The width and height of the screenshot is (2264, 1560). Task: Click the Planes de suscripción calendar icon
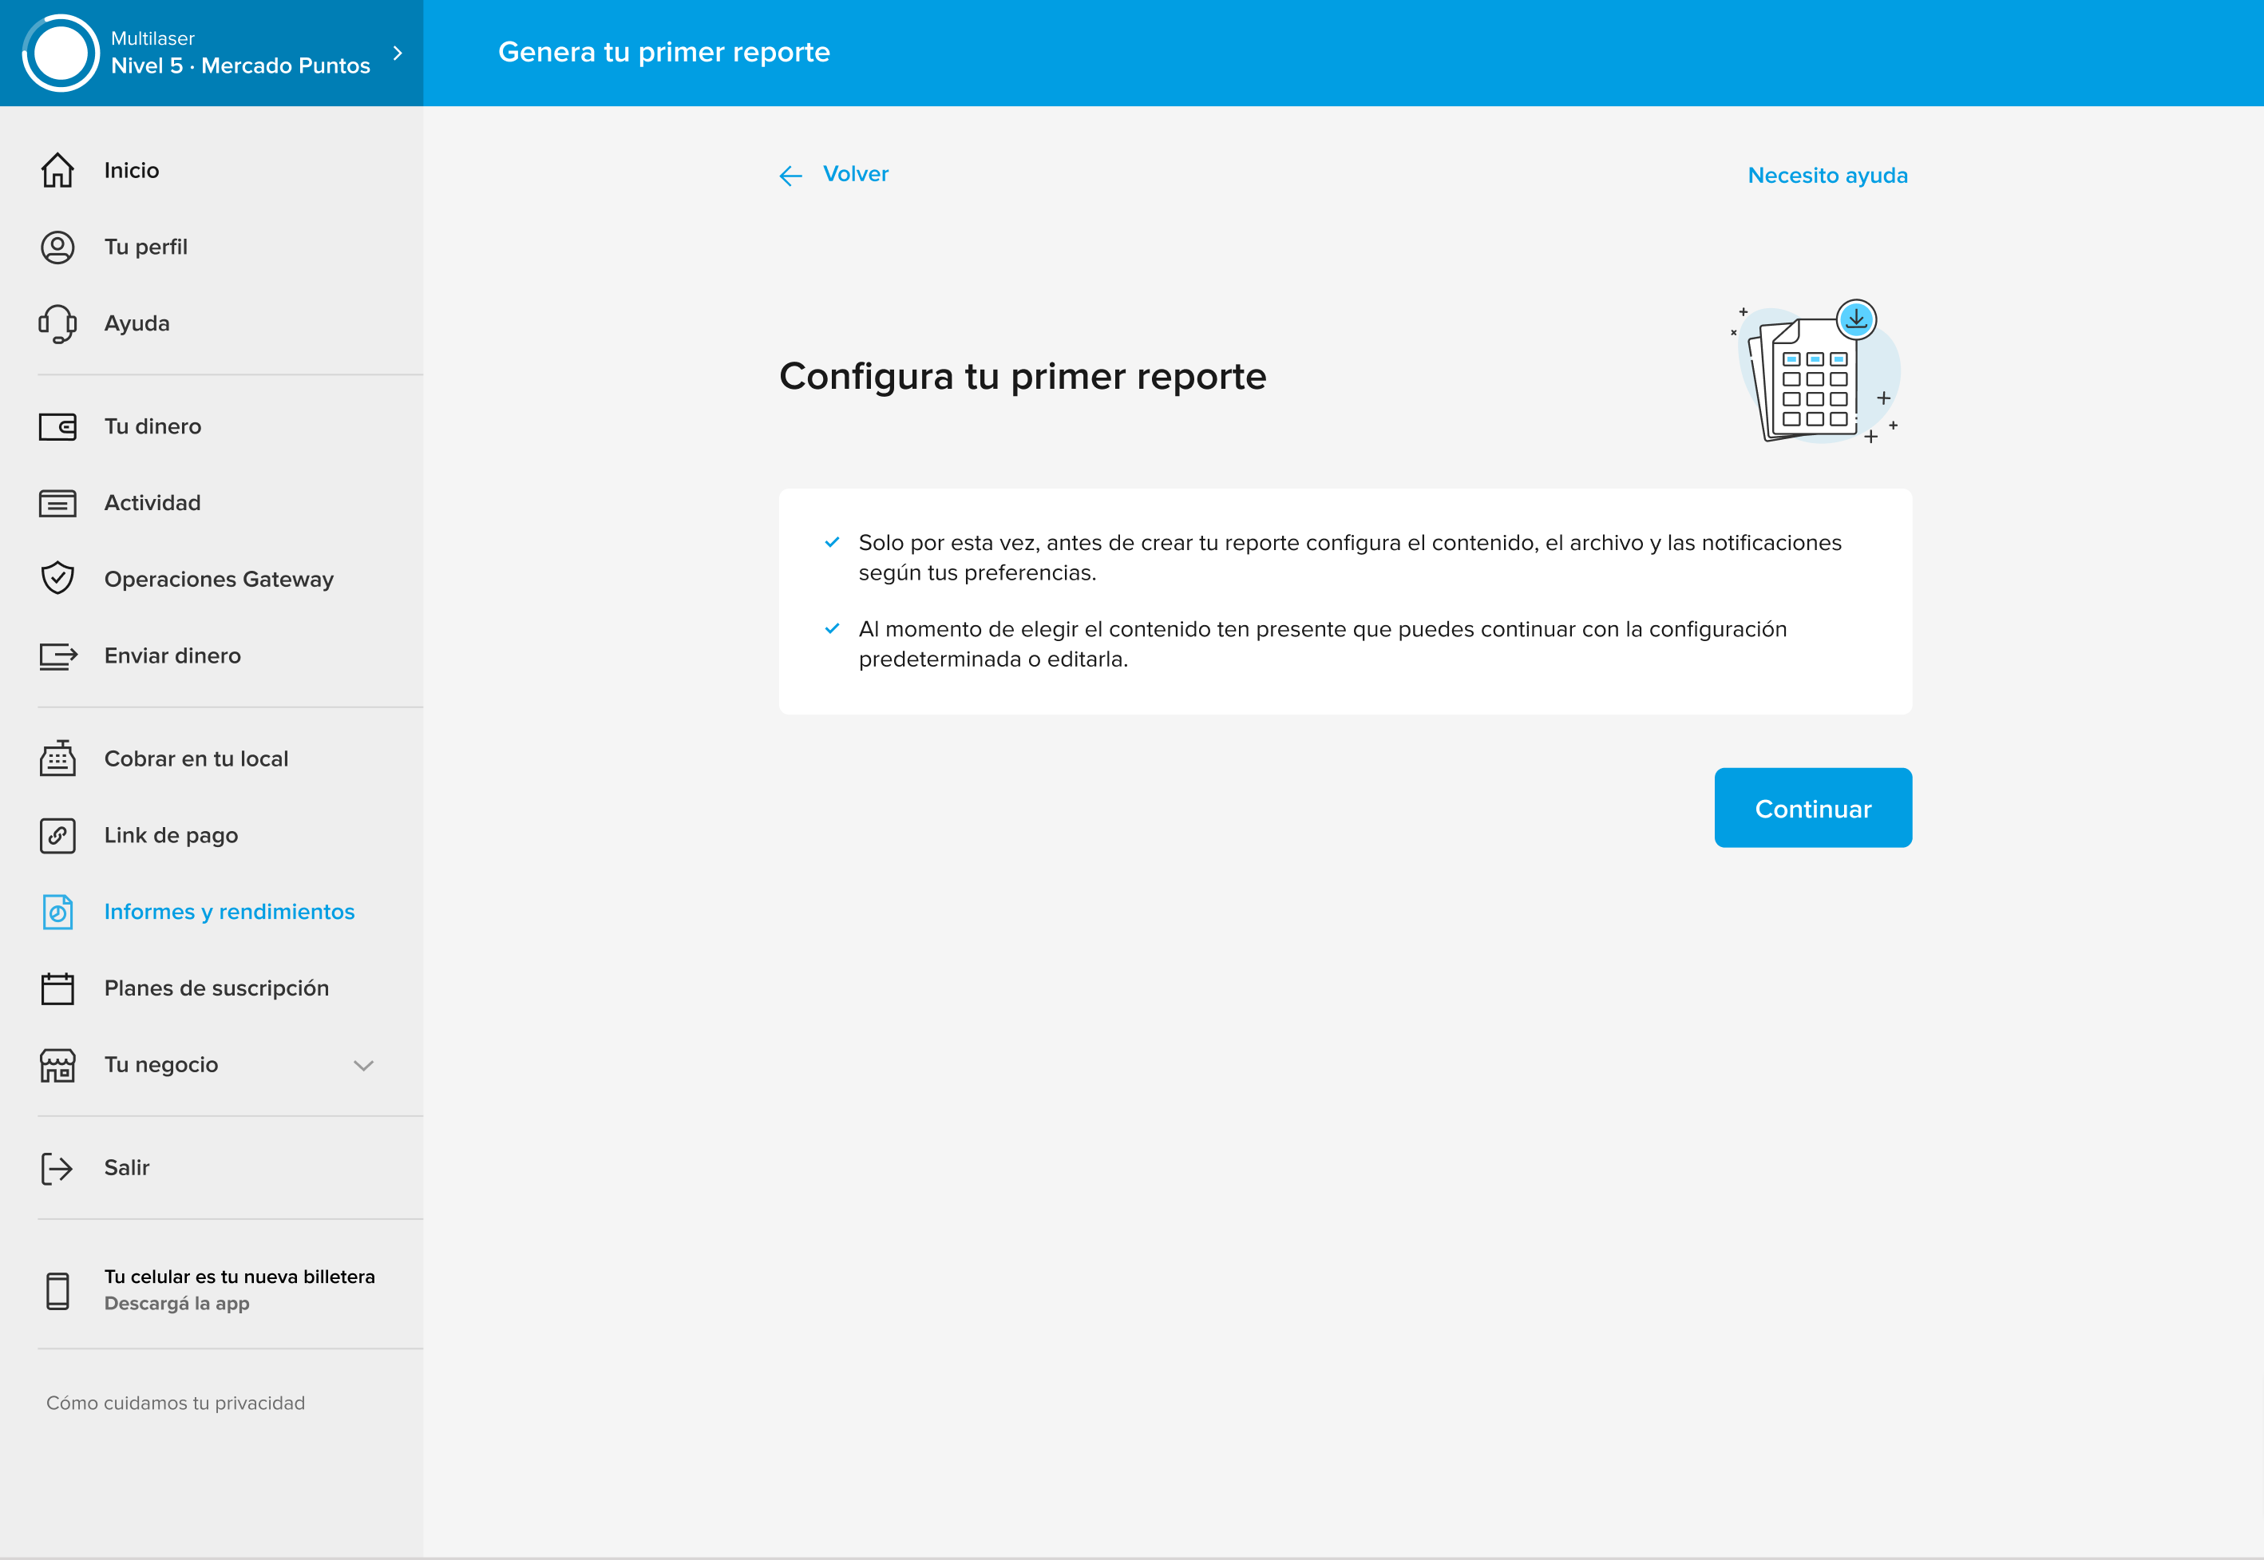[x=57, y=988]
